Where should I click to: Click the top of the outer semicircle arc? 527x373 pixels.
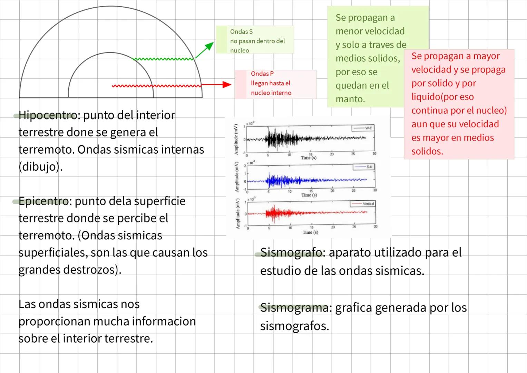[110, 6]
